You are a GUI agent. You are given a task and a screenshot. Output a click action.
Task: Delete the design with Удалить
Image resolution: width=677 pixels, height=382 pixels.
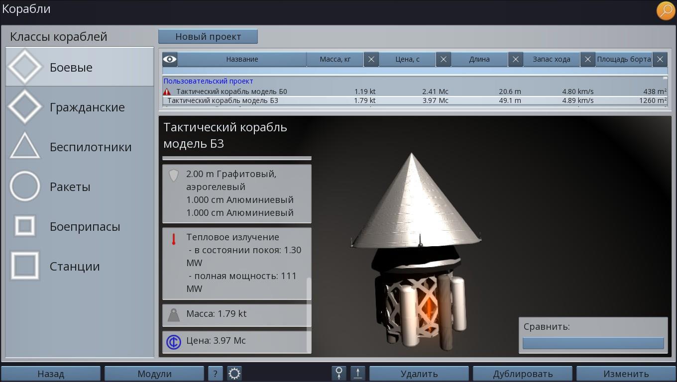pyautogui.click(x=419, y=374)
